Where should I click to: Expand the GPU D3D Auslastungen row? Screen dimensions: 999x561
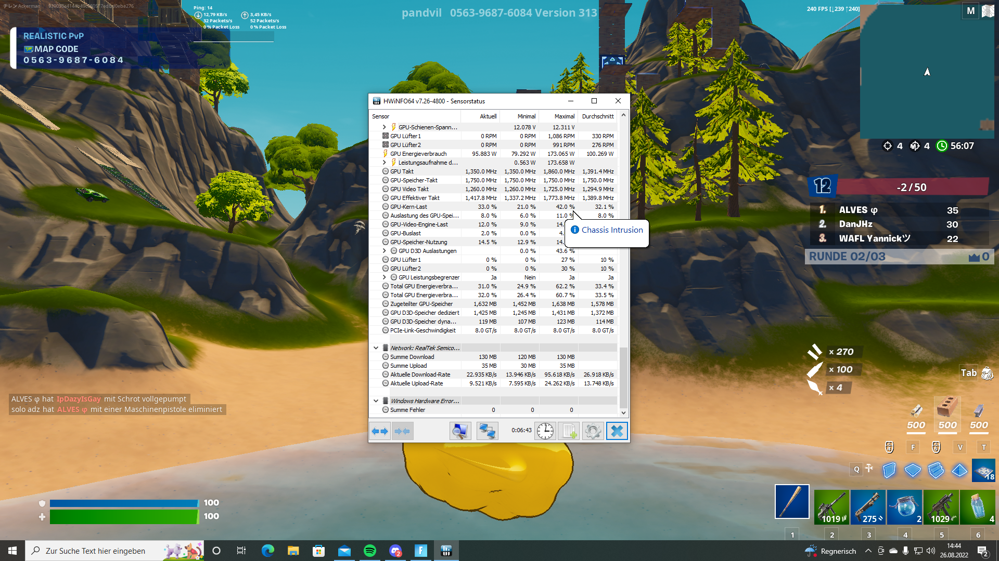click(x=385, y=251)
